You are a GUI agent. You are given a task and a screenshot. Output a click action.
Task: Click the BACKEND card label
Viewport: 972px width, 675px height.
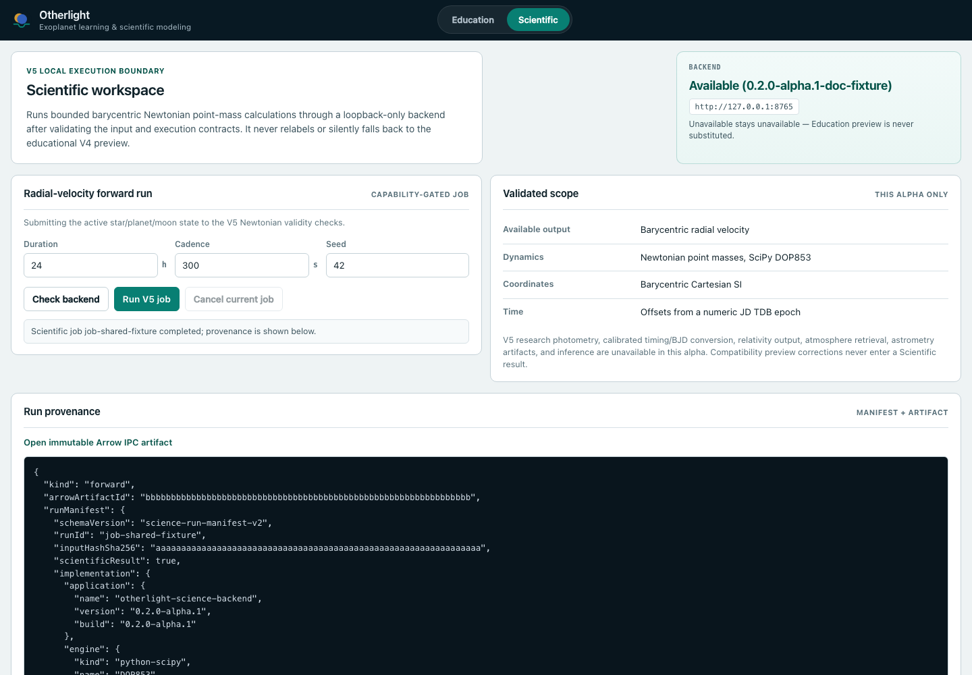click(x=705, y=67)
